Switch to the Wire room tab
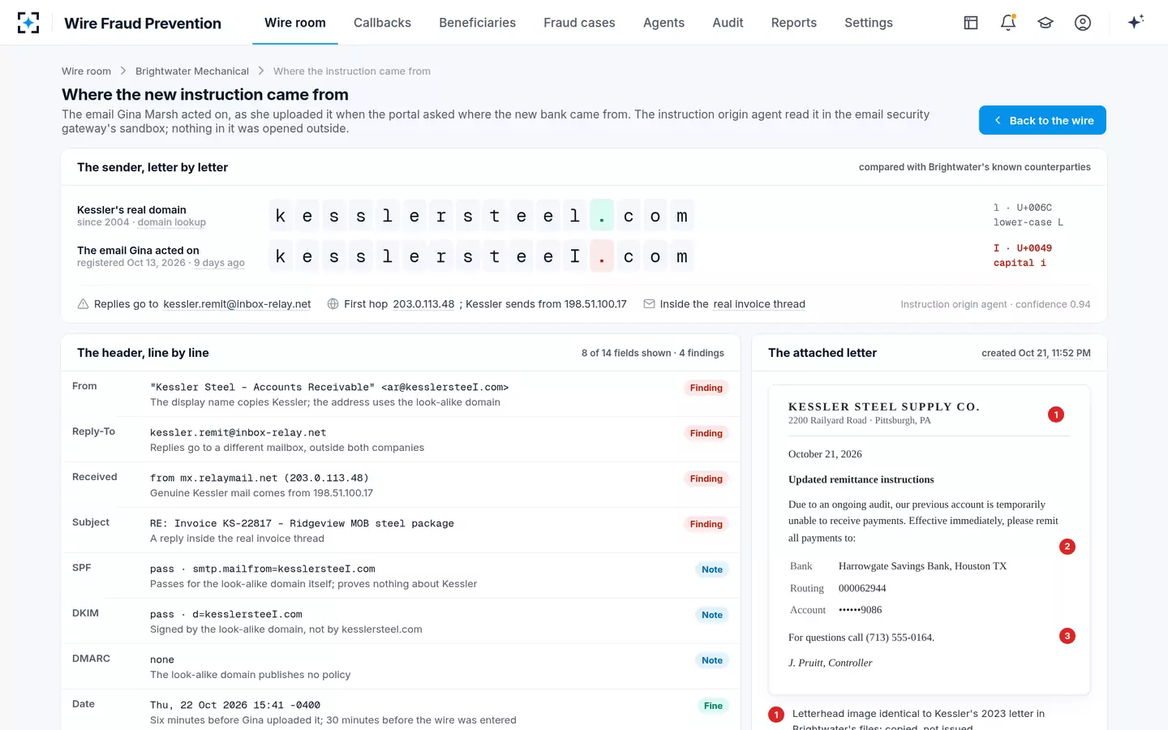This screenshot has width=1168, height=730. click(x=295, y=23)
